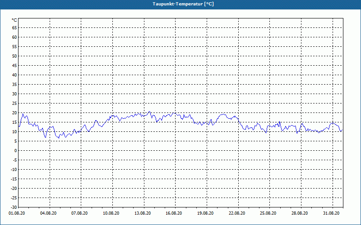Select the 5 value on the y-axis
The image size is (361, 225).
[16, 141]
